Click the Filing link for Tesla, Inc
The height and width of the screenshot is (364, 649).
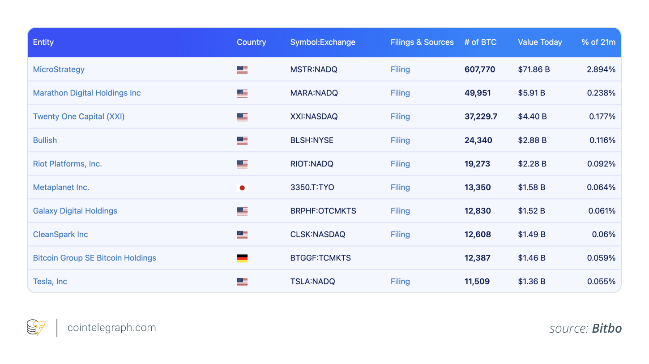(400, 282)
